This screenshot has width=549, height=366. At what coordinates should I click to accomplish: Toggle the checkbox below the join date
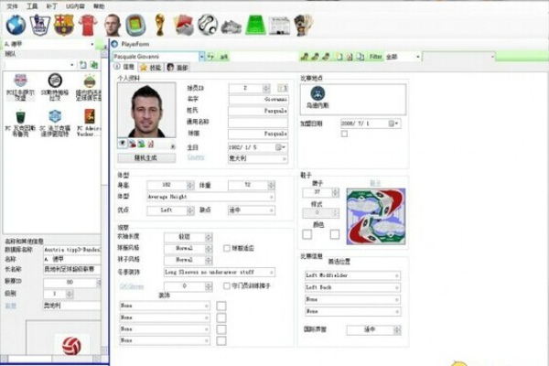[344, 134]
